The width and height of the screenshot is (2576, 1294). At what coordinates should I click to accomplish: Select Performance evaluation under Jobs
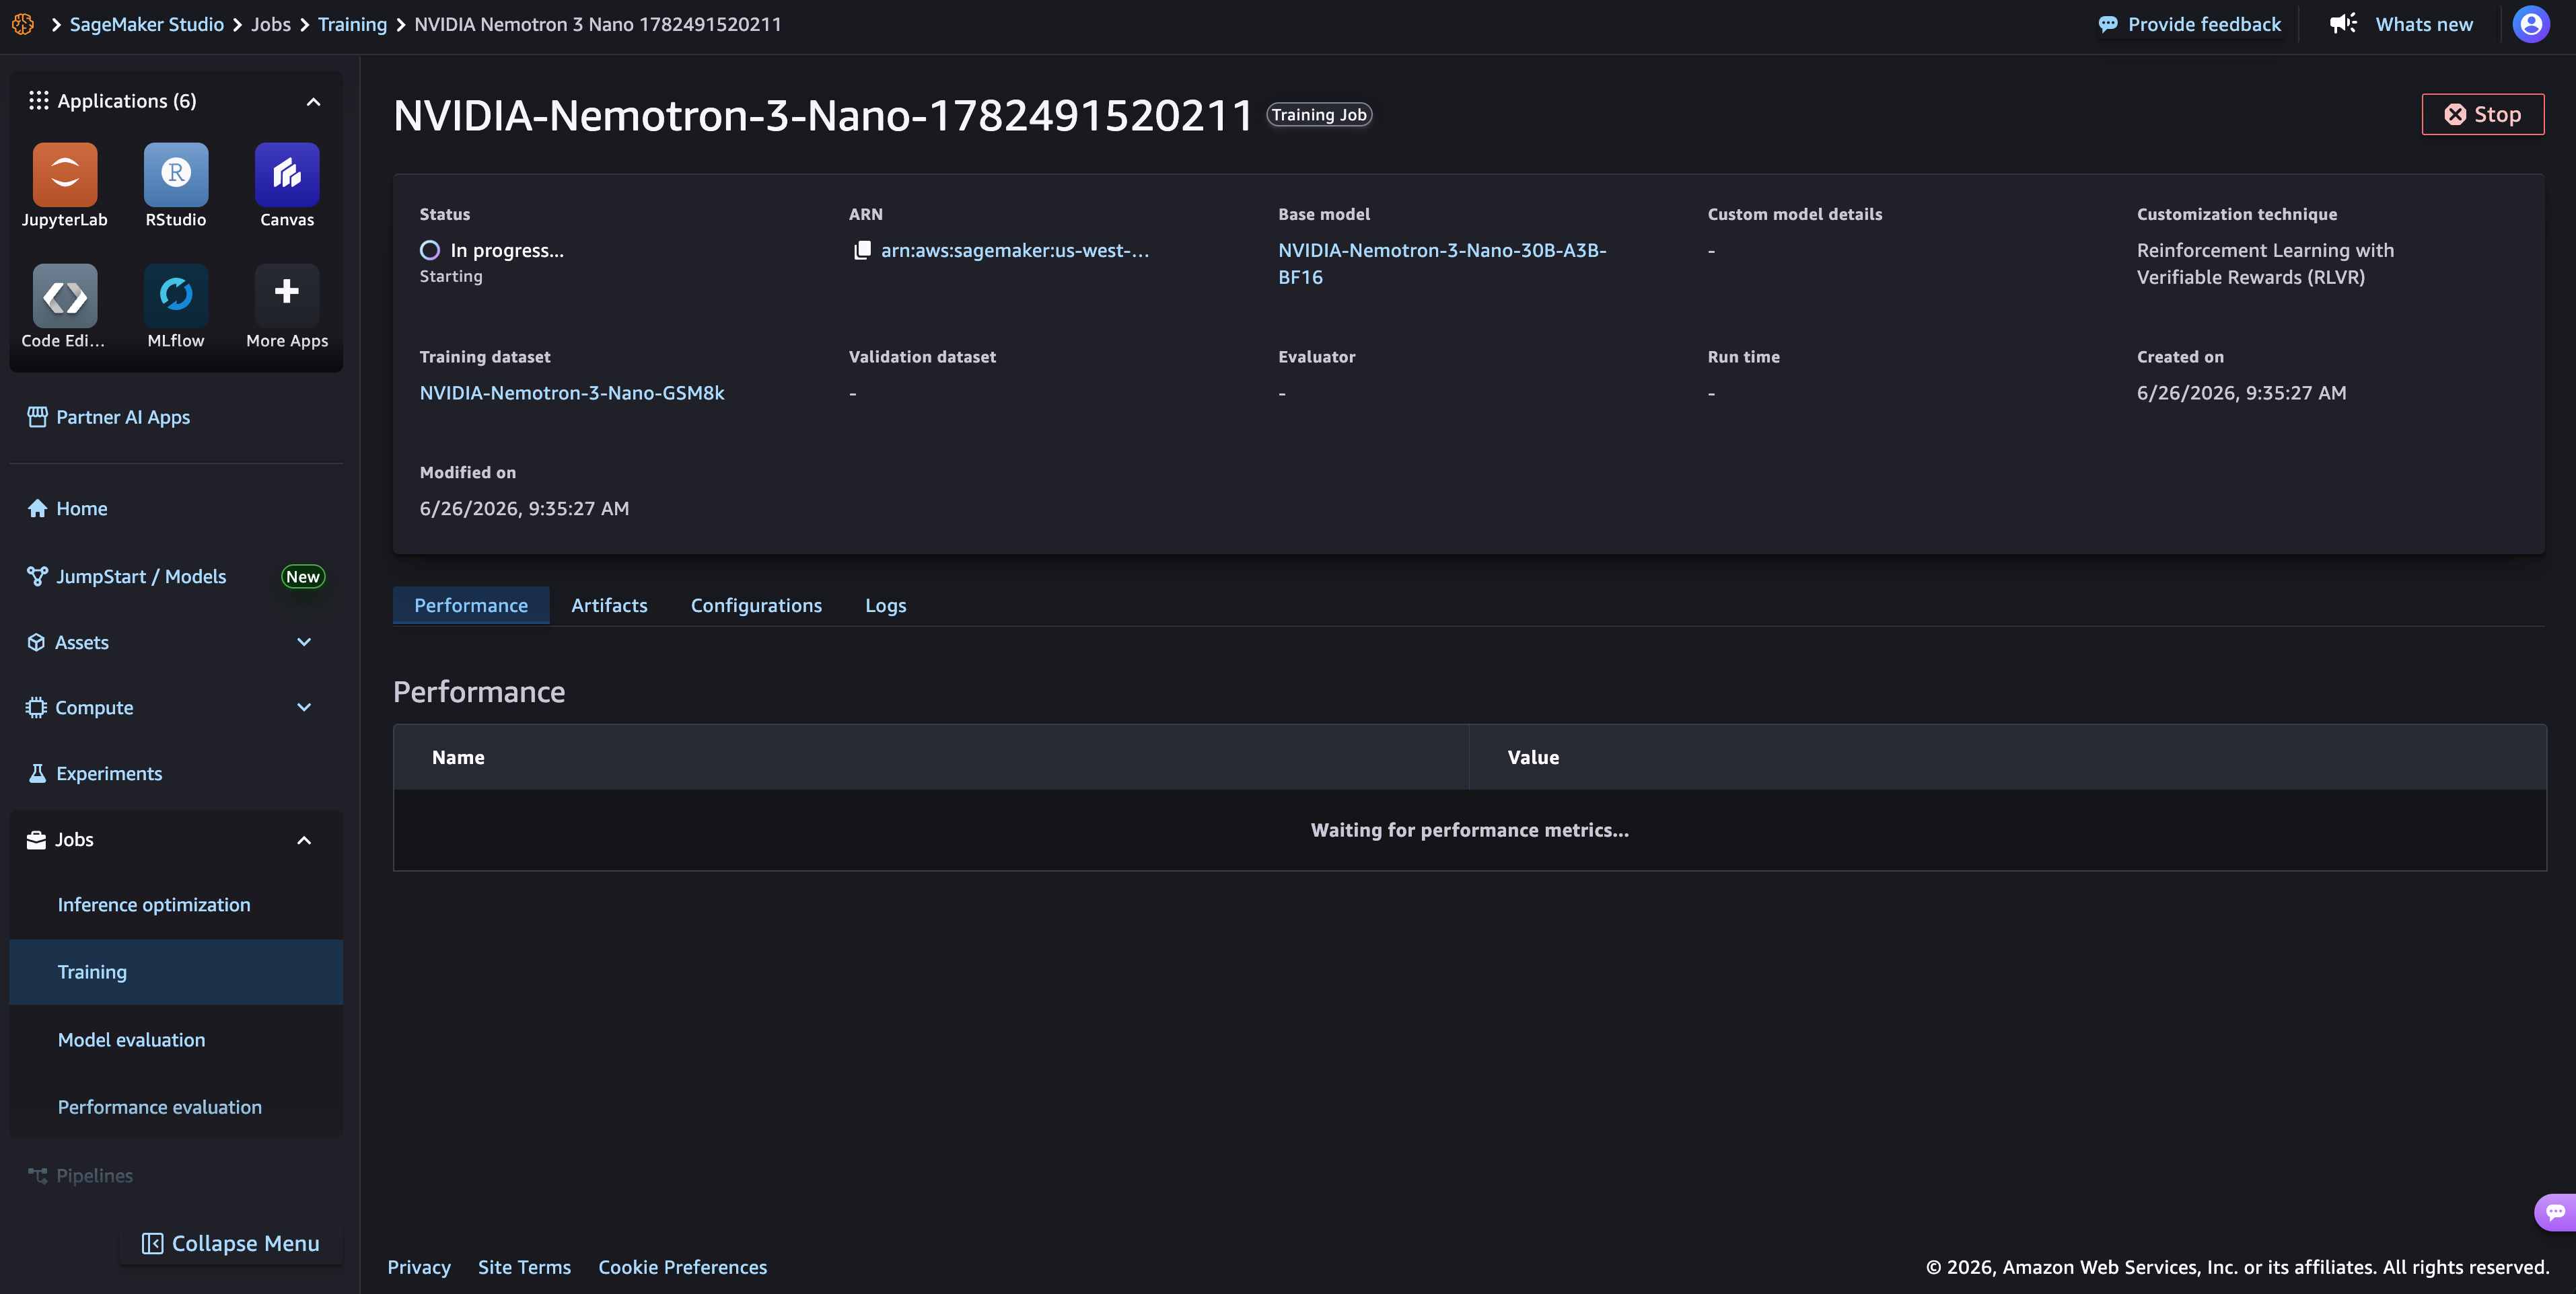176,1107
